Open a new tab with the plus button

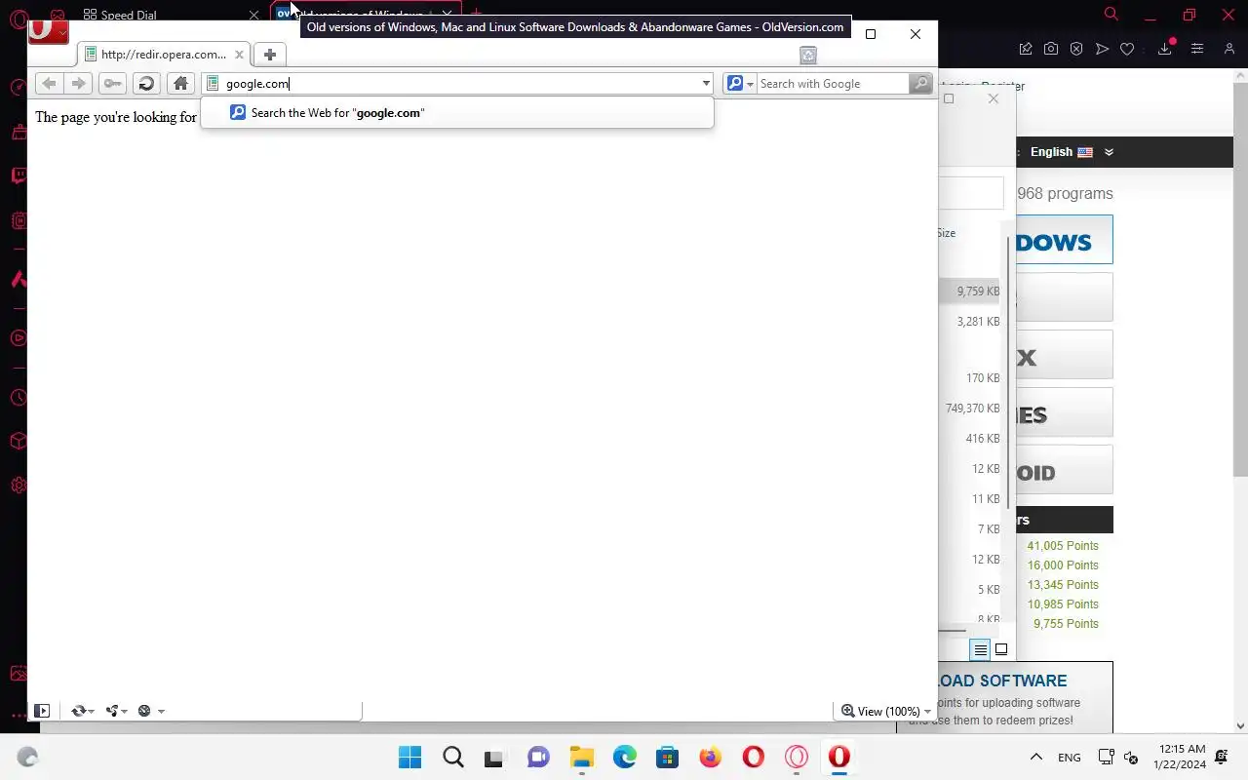tap(270, 55)
